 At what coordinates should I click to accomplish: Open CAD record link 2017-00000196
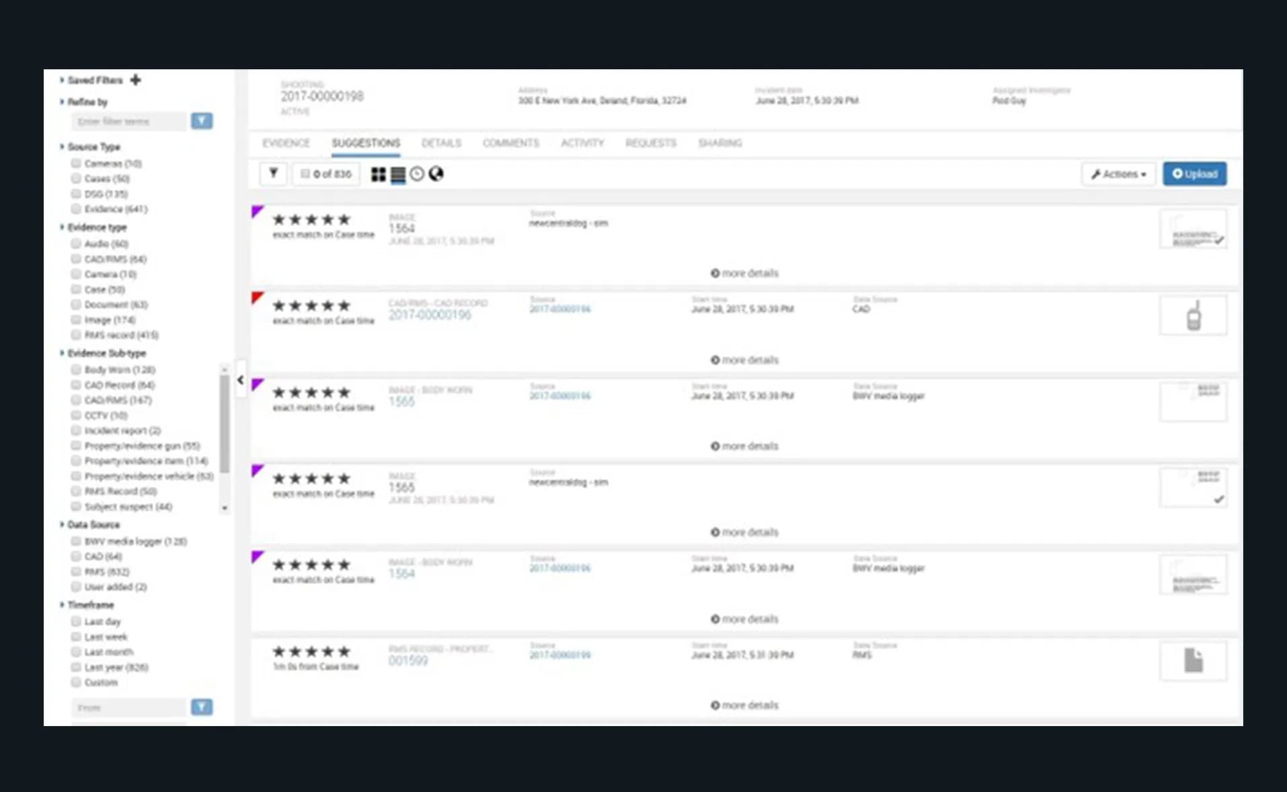[430, 315]
